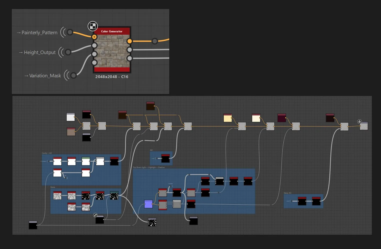
Task: Click the Cavity + AO frame title
Action: coord(47,153)
